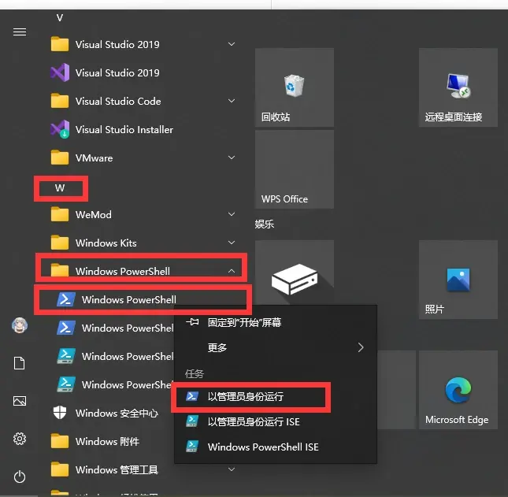Open the Documents icon in sidebar
This screenshot has height=497, width=508.
click(20, 363)
